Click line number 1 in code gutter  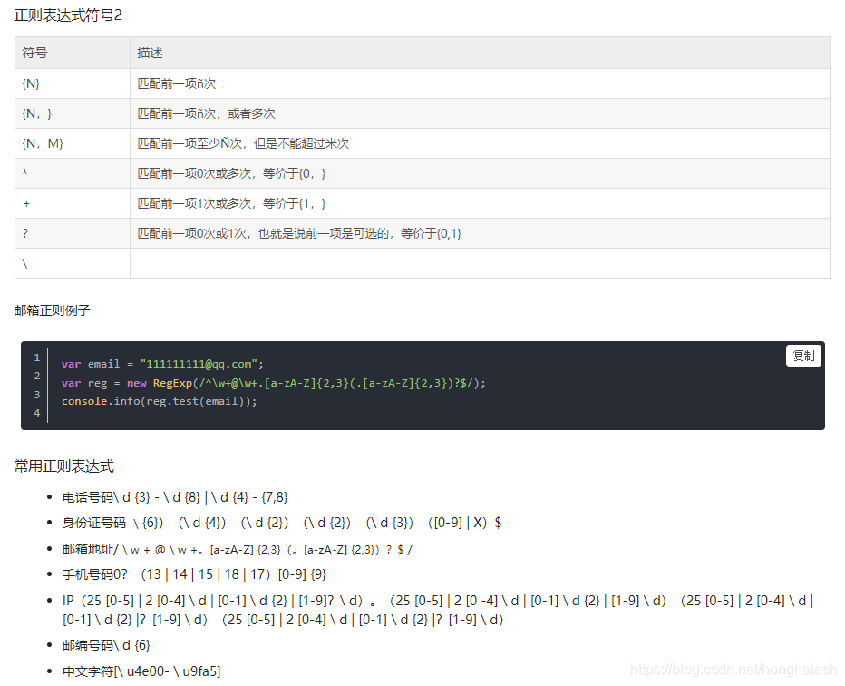coord(36,358)
